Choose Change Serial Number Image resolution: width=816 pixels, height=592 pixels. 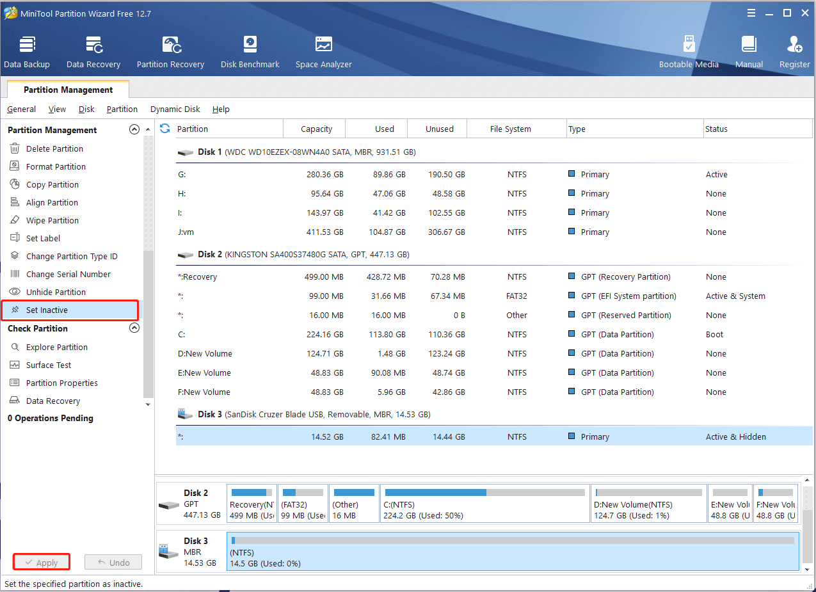(x=68, y=274)
